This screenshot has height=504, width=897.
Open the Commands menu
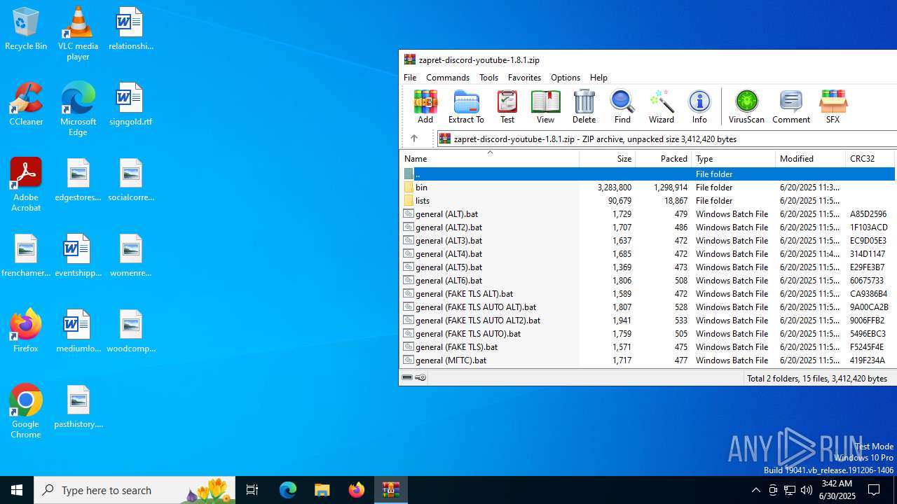pyautogui.click(x=448, y=78)
